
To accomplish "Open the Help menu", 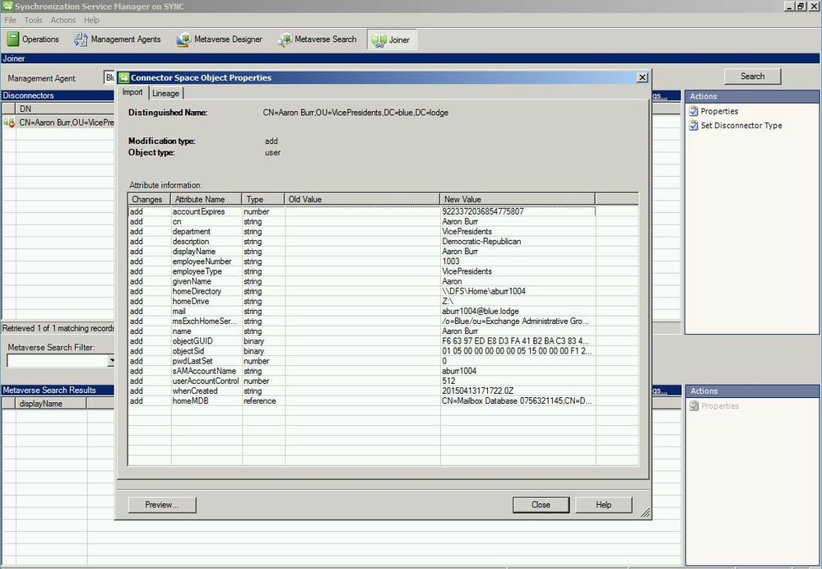I will point(91,20).
